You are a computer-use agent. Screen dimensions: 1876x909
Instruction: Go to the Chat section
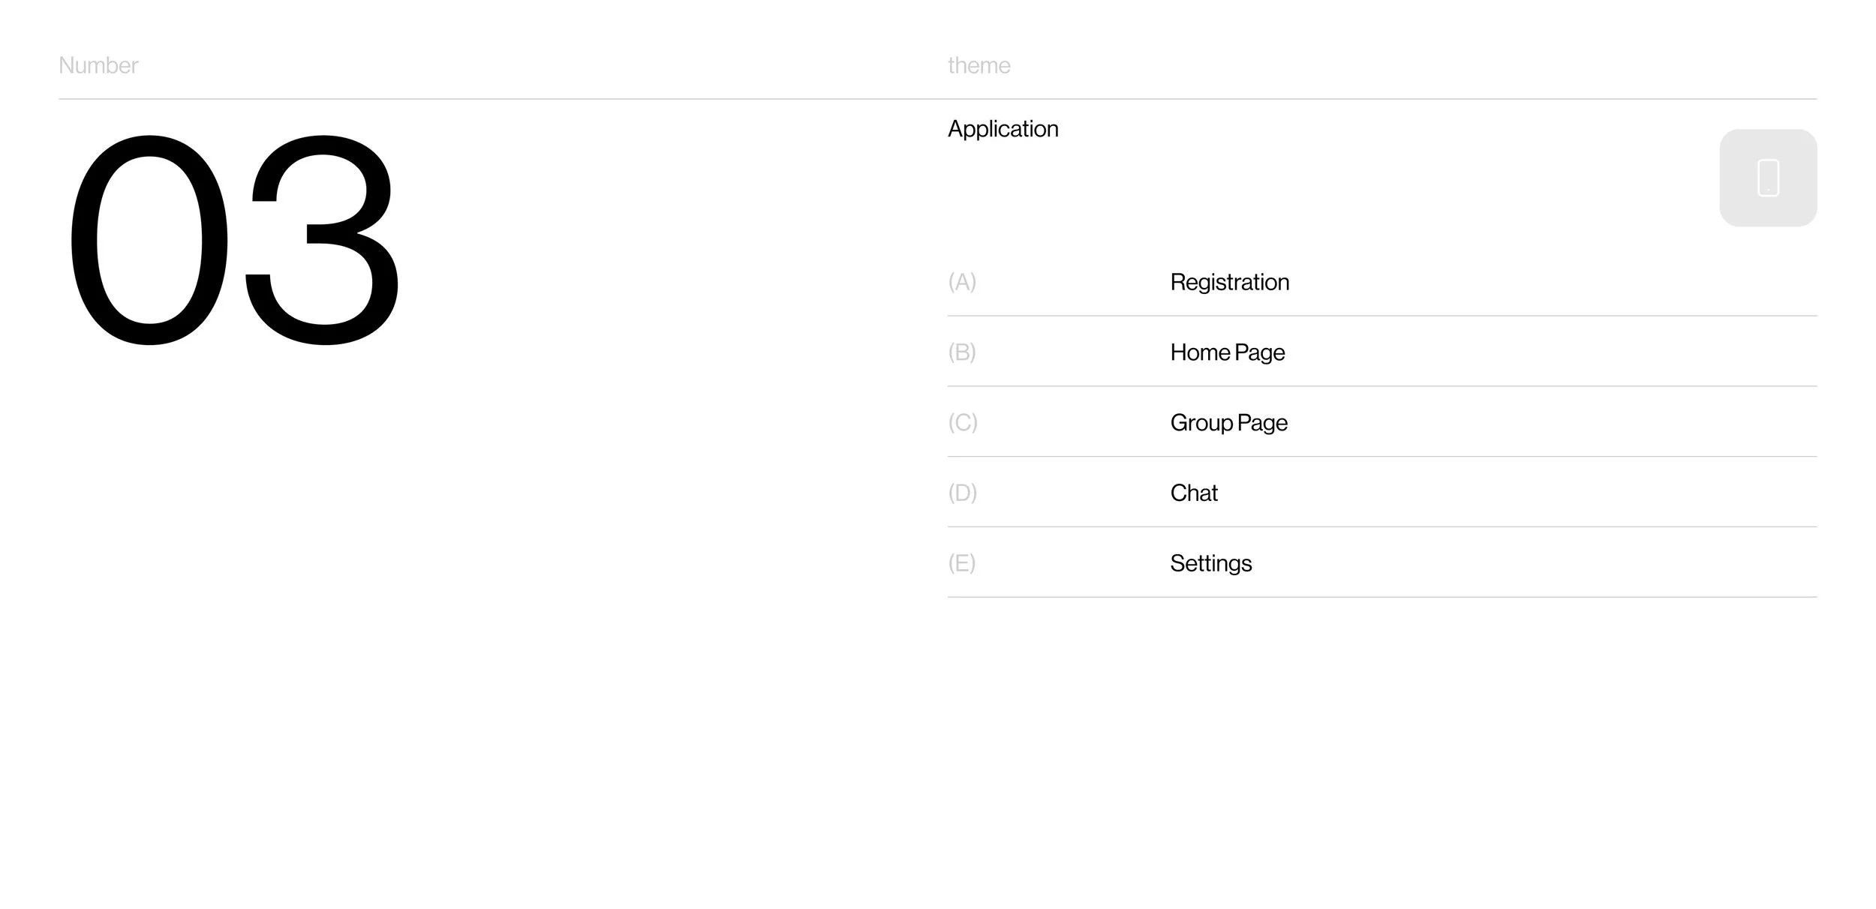coord(1193,493)
